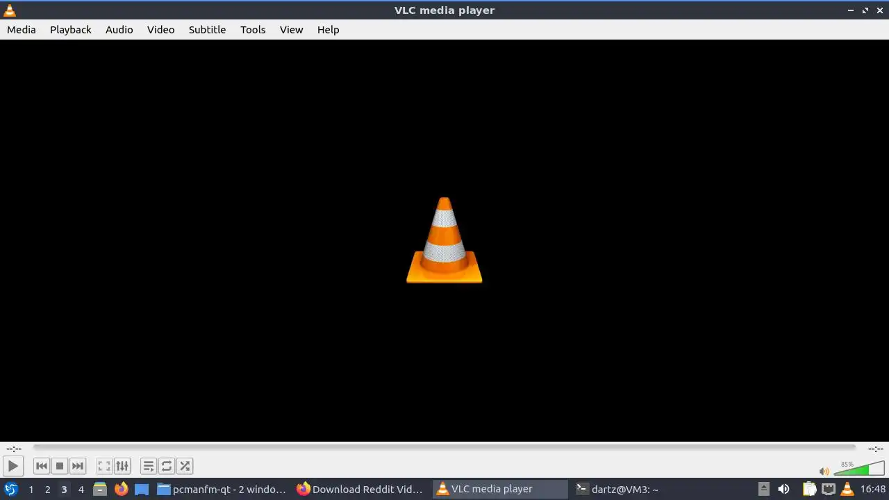The height and width of the screenshot is (500, 889).
Task: Stop playback
Action: click(60, 466)
